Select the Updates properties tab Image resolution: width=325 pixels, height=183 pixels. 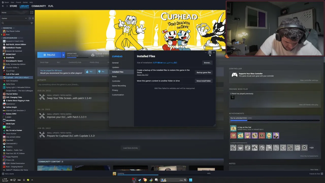pyautogui.click(x=121, y=67)
